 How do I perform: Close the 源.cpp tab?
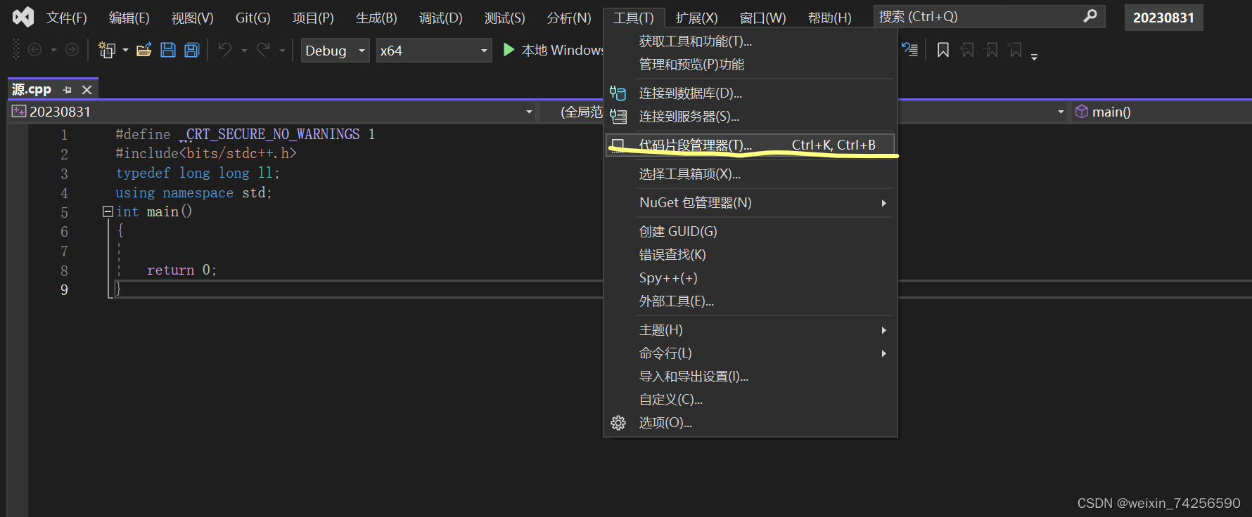87,90
